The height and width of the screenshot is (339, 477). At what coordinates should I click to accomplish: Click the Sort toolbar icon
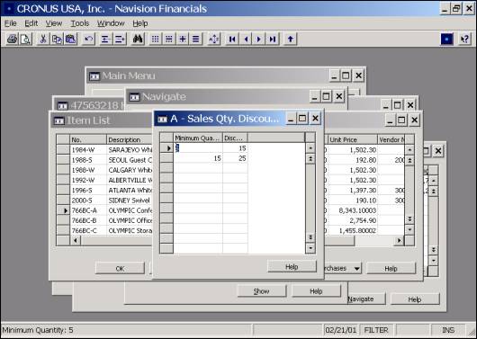coord(214,39)
